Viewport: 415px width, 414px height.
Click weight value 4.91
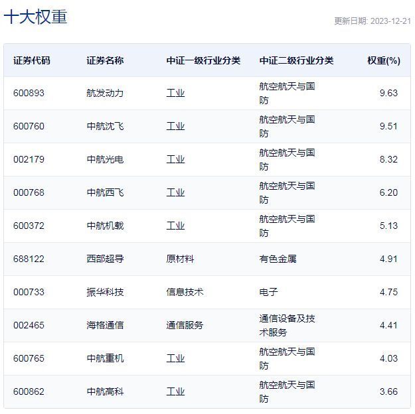[x=388, y=259]
